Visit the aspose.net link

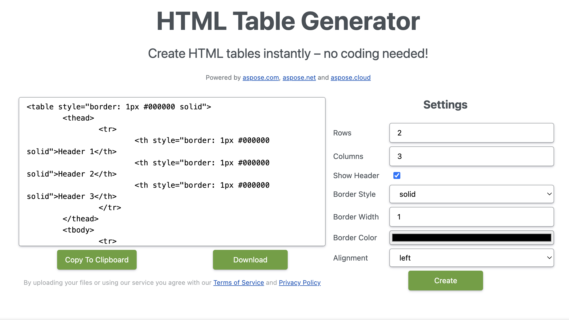tap(299, 78)
